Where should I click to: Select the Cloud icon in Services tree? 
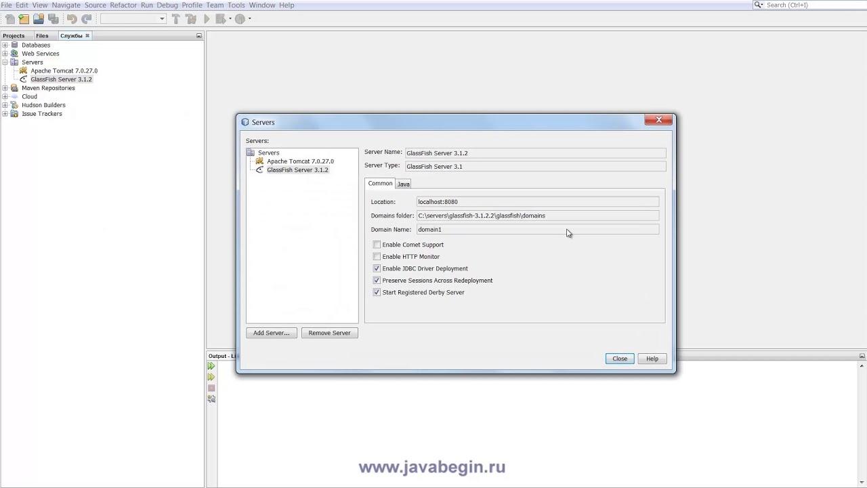15,96
